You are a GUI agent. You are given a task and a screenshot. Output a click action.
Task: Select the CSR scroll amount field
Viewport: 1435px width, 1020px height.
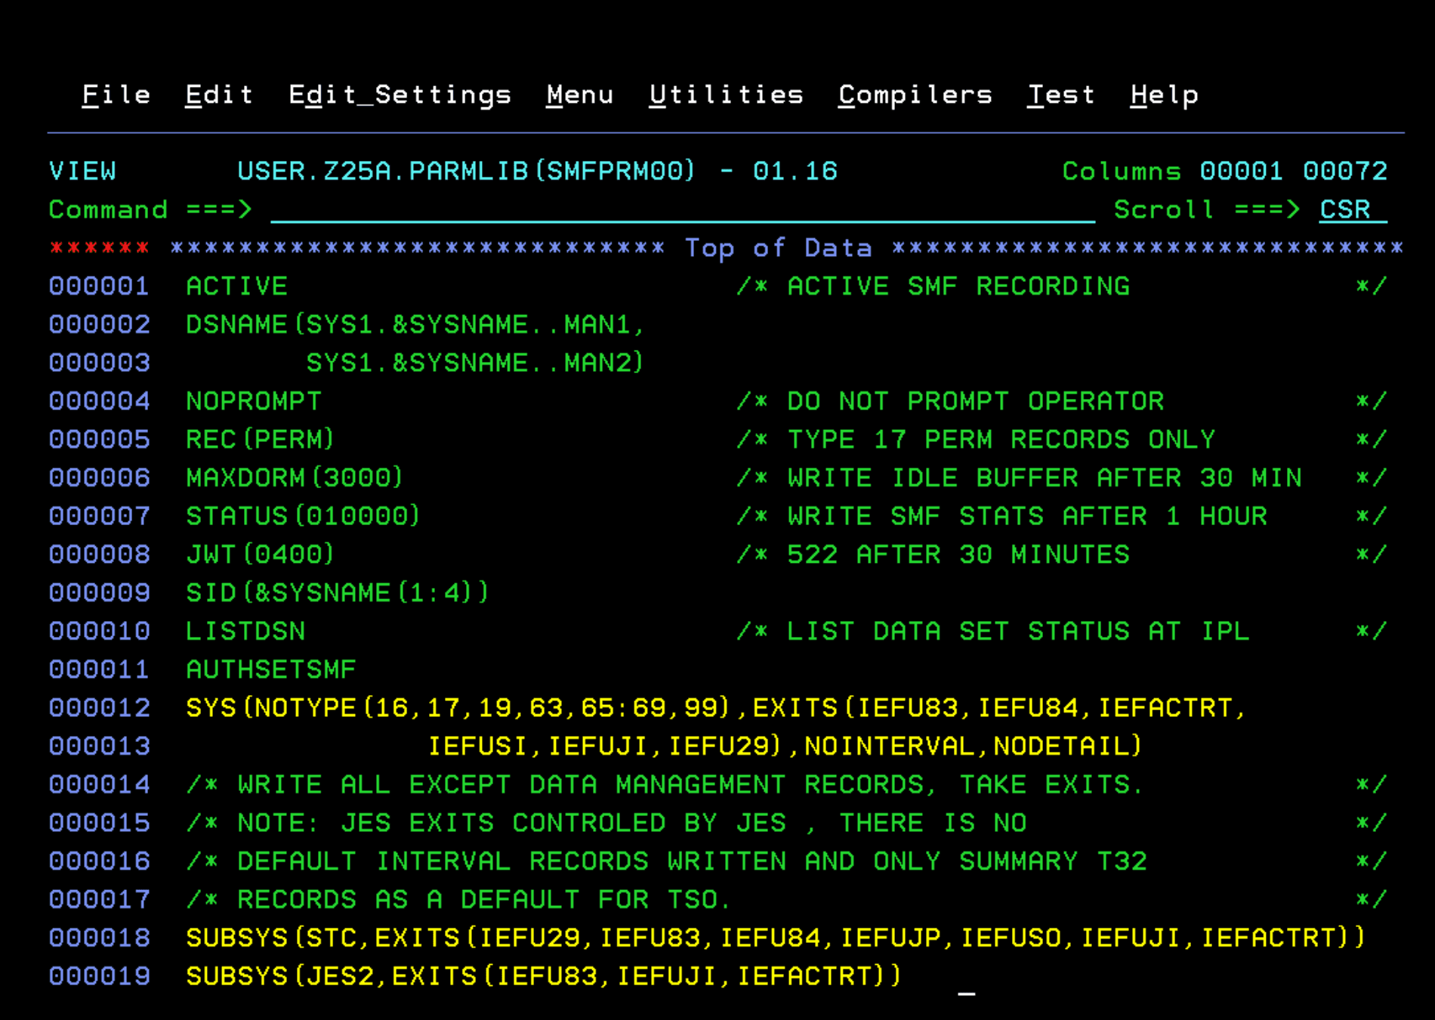(1345, 209)
